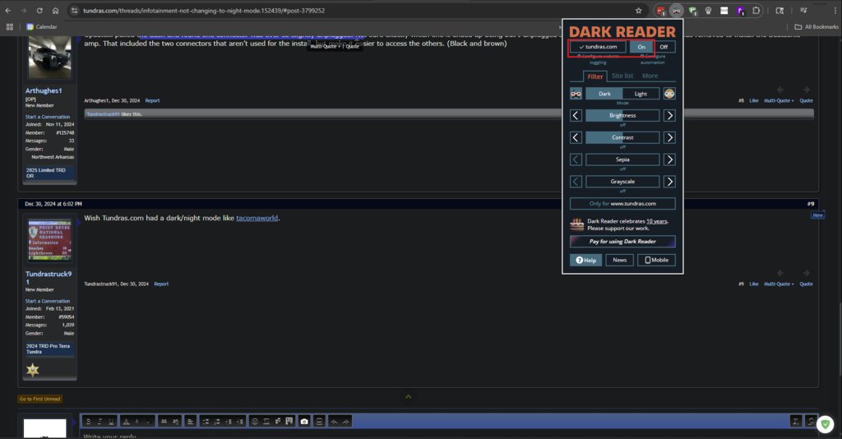This screenshot has width=842, height=439.
Task: Increase Sepia with the right arrow
Action: 669,159
